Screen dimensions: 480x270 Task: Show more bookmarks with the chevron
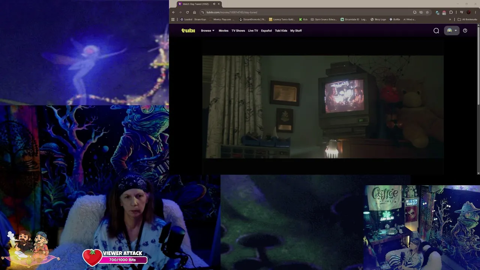coord(450,19)
